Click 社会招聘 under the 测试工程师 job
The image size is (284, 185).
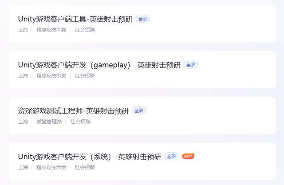point(80,122)
